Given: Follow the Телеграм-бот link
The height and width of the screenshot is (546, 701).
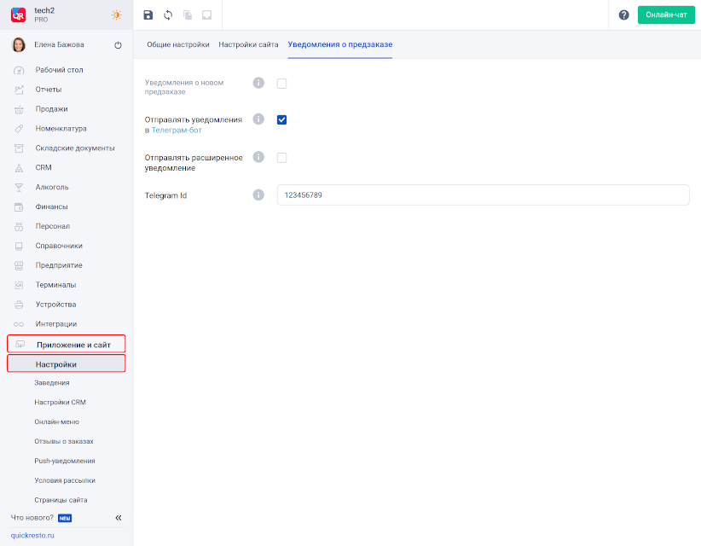Looking at the screenshot, I should (177, 131).
